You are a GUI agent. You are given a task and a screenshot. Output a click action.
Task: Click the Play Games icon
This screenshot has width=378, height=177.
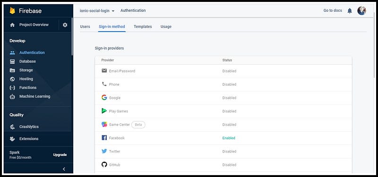click(104, 111)
